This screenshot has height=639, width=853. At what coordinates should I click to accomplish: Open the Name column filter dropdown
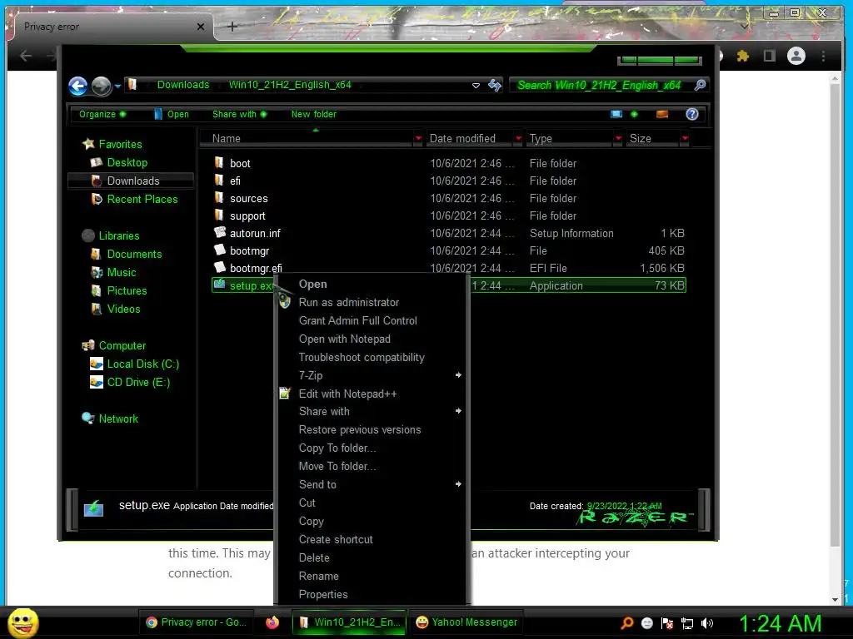tap(418, 139)
